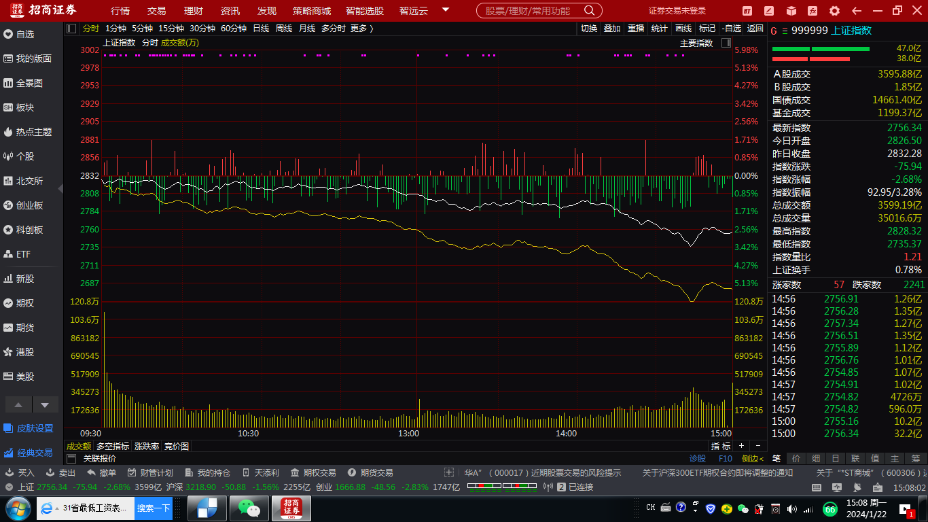Open the 自选 watchlist sidebar item
Viewport: 928px width, 522px height.
tap(19, 34)
